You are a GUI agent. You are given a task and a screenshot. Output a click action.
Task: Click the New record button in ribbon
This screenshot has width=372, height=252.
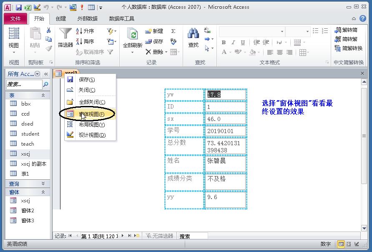(154, 31)
